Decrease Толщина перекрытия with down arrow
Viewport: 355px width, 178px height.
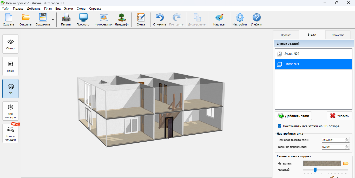tap(347, 148)
